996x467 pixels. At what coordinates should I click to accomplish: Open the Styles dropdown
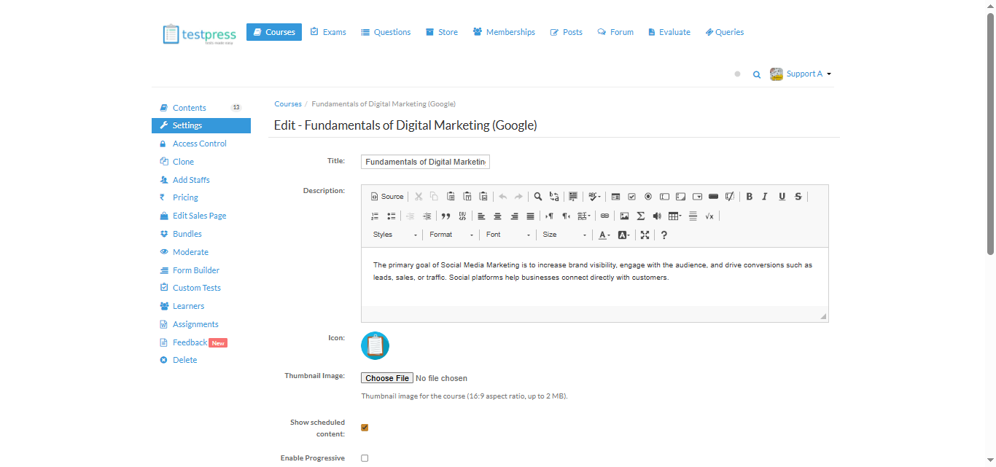click(395, 235)
